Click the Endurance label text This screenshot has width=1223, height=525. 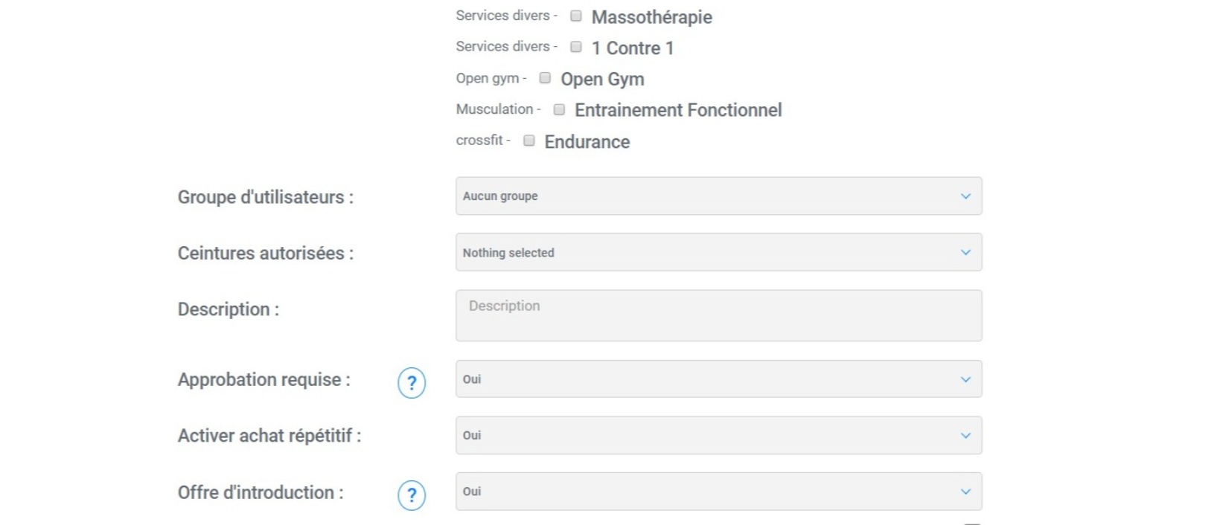tap(587, 142)
